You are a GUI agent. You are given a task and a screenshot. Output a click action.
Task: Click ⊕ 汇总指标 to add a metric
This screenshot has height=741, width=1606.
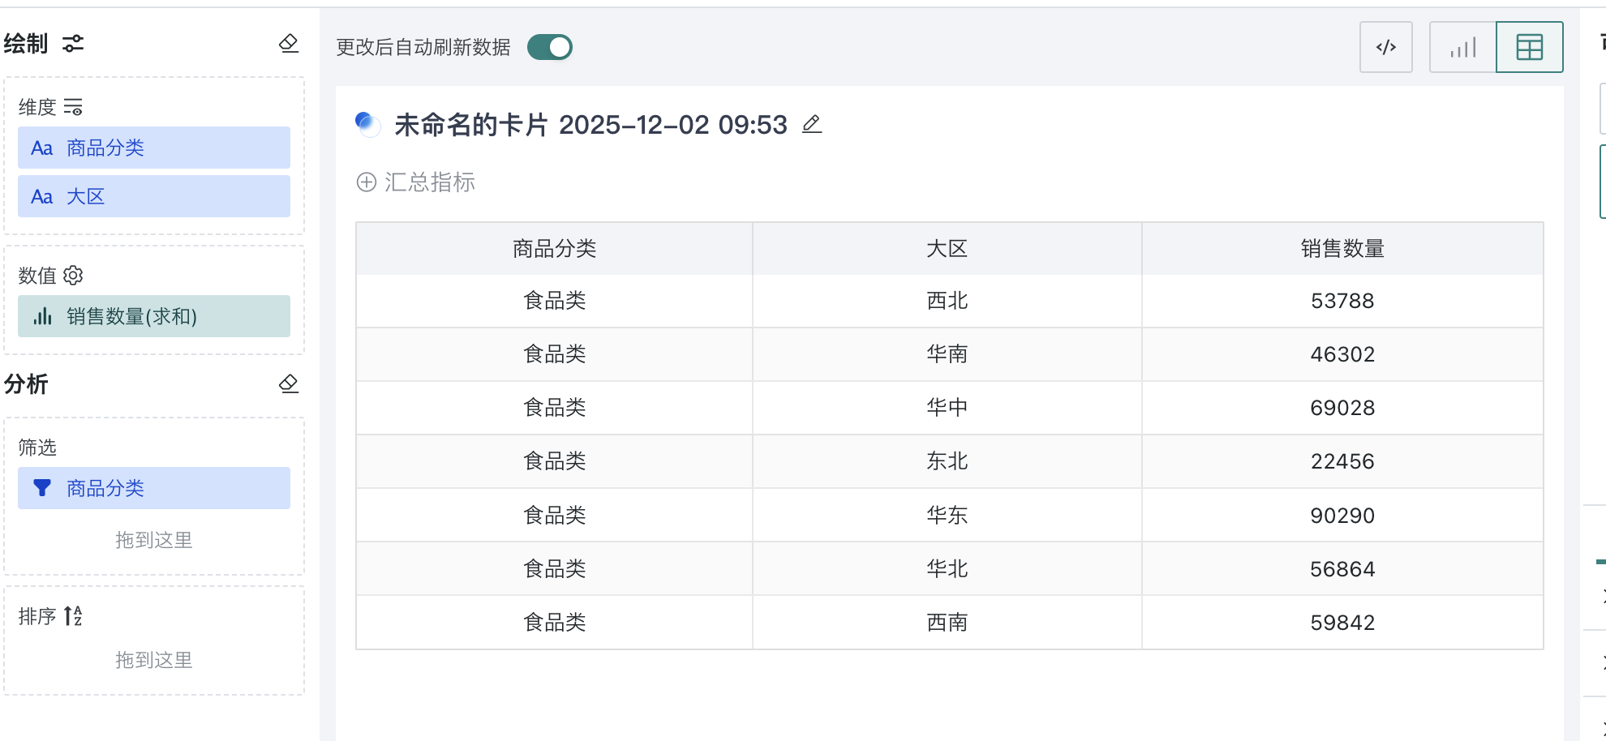click(x=415, y=183)
